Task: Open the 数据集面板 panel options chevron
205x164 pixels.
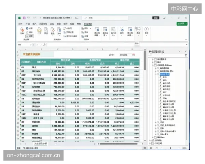Action: click(179, 51)
